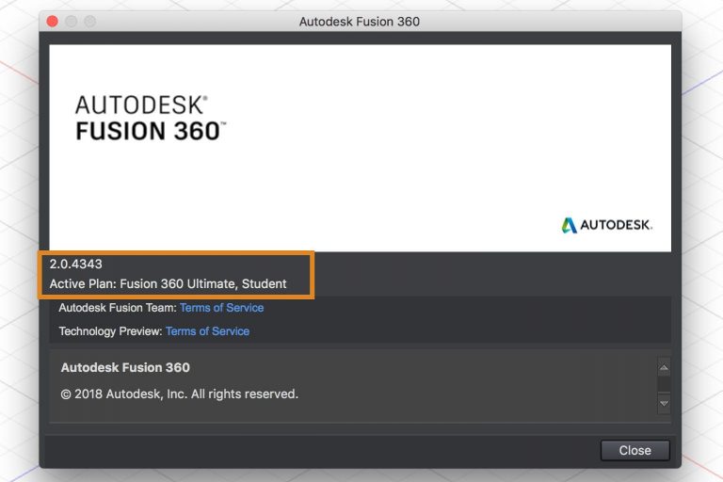This screenshot has width=723, height=482.
Task: Click the scroll up arrow in license box
Action: pyautogui.click(x=664, y=368)
